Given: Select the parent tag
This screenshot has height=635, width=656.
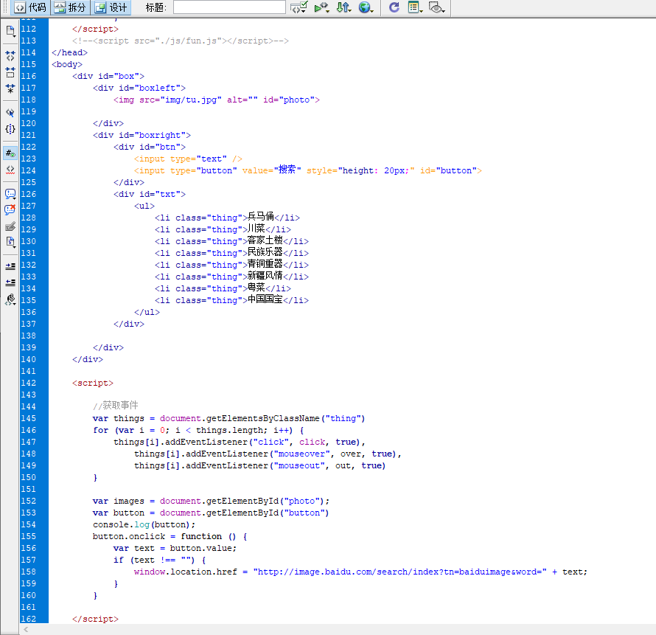Looking at the screenshot, I should tap(10, 113).
